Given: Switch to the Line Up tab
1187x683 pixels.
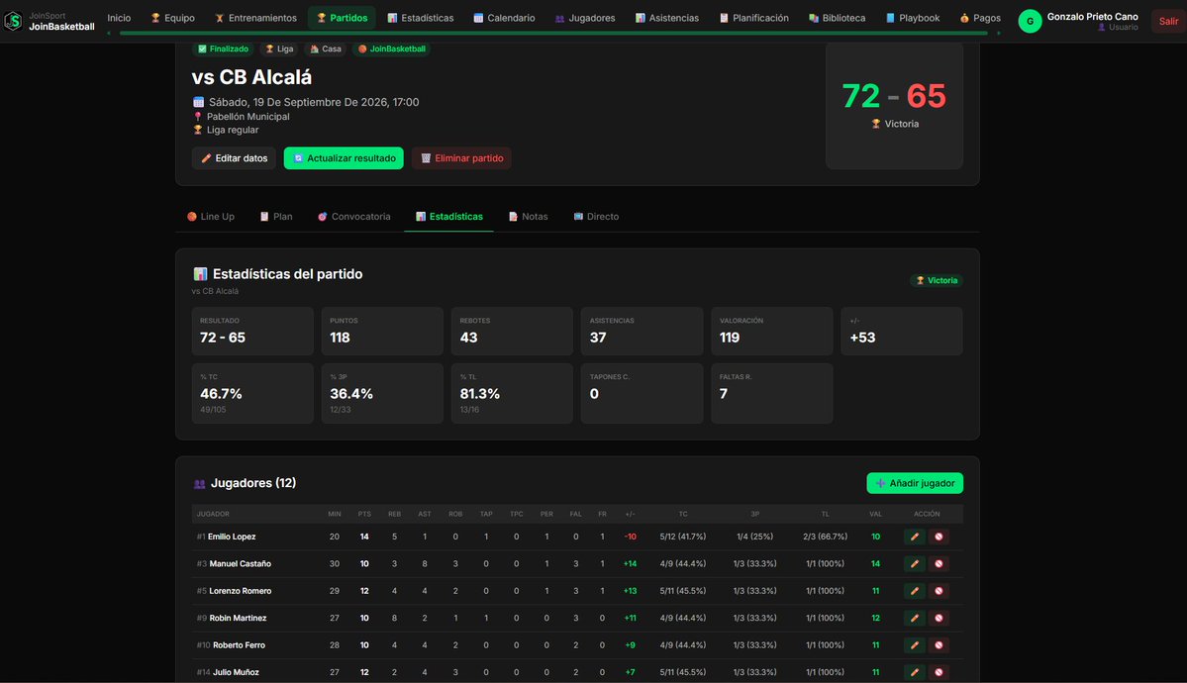Looking at the screenshot, I should tap(211, 217).
